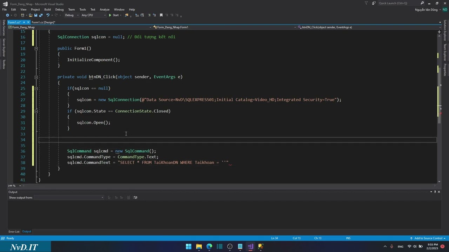Viewport: 449px width, 252px height.
Task: Click the Visual Studio taskbar icon
Action: 250,246
